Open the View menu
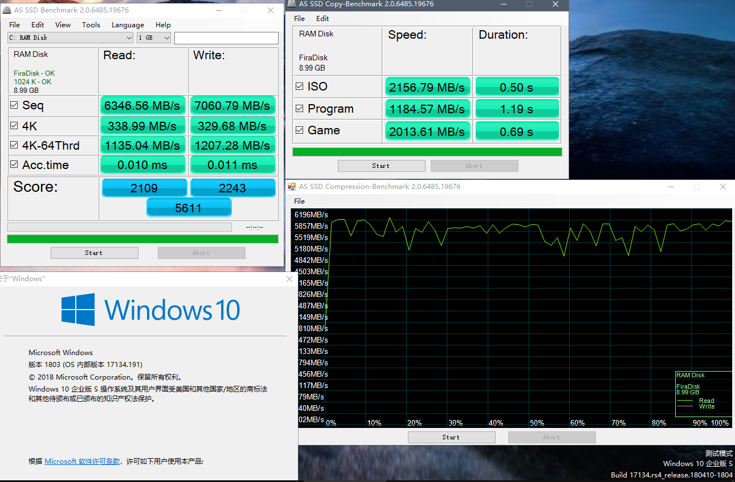This screenshot has height=482, width=735. point(63,25)
